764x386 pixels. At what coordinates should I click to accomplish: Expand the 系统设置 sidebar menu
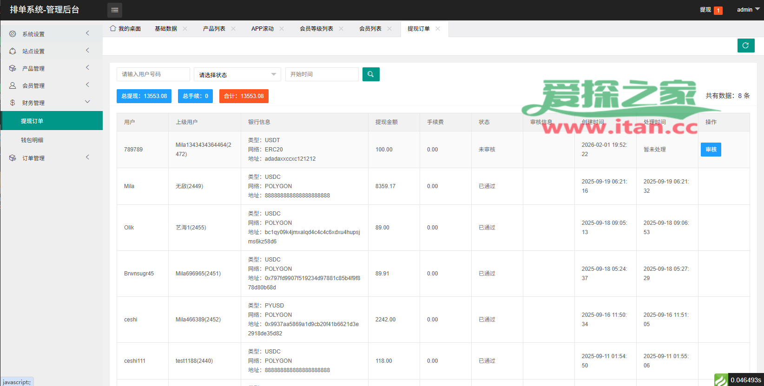51,34
